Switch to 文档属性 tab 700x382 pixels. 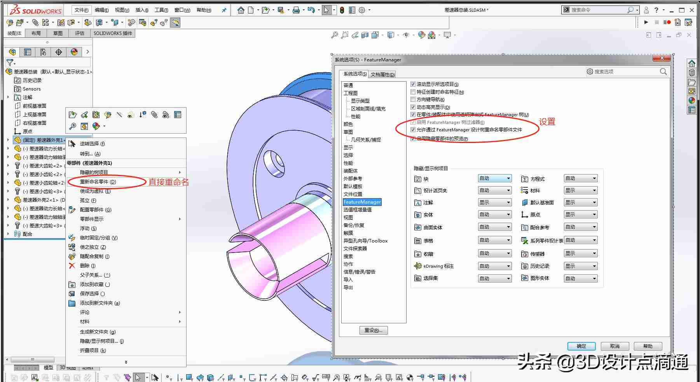pos(382,75)
